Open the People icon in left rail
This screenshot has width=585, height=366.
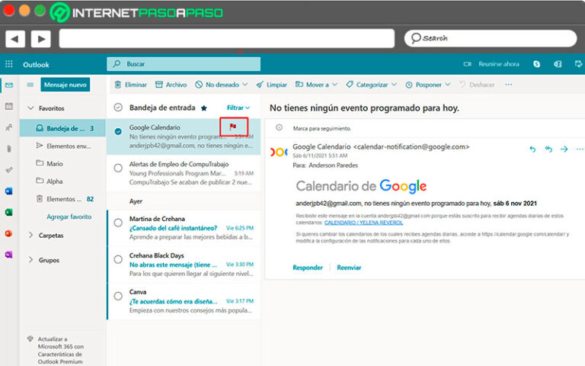point(9,128)
